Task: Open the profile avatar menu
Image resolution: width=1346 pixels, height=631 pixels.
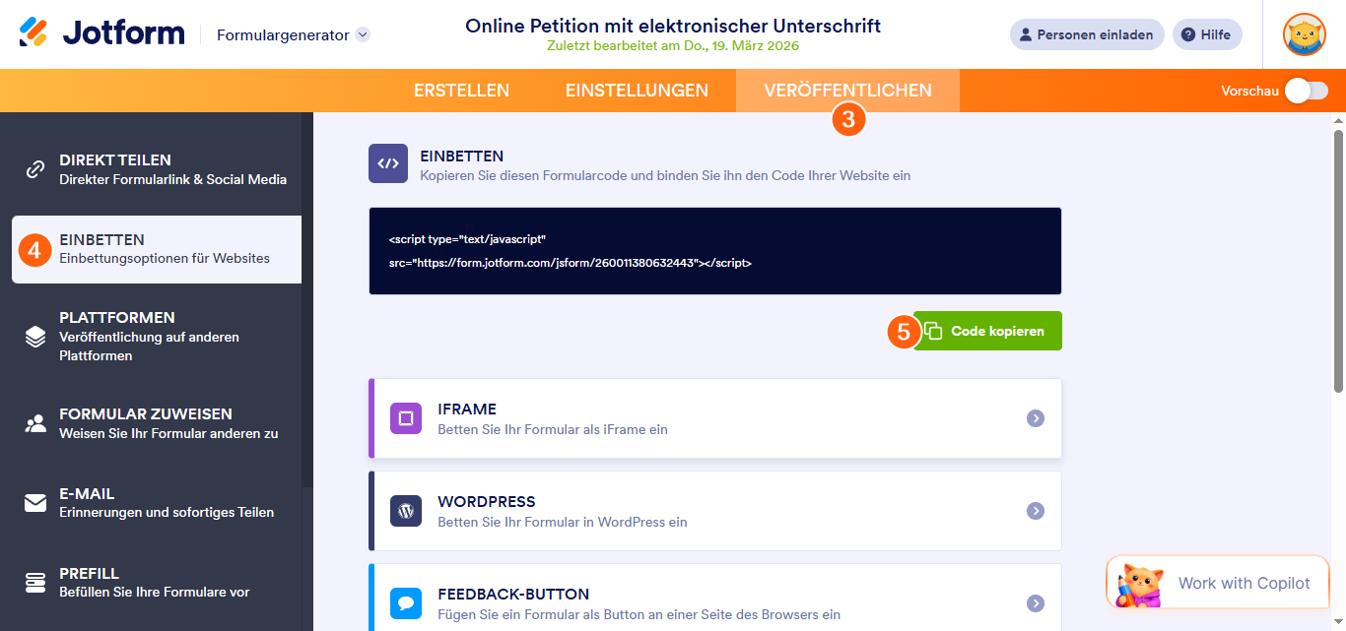Action: click(1304, 33)
